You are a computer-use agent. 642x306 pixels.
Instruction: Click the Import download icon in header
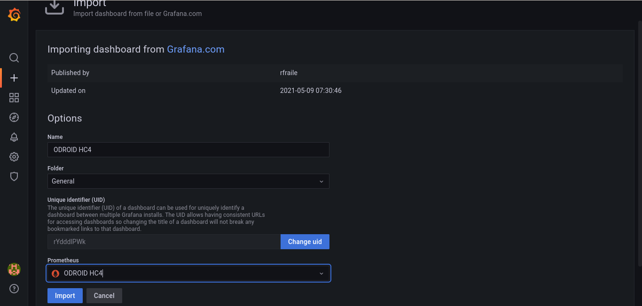(55, 7)
